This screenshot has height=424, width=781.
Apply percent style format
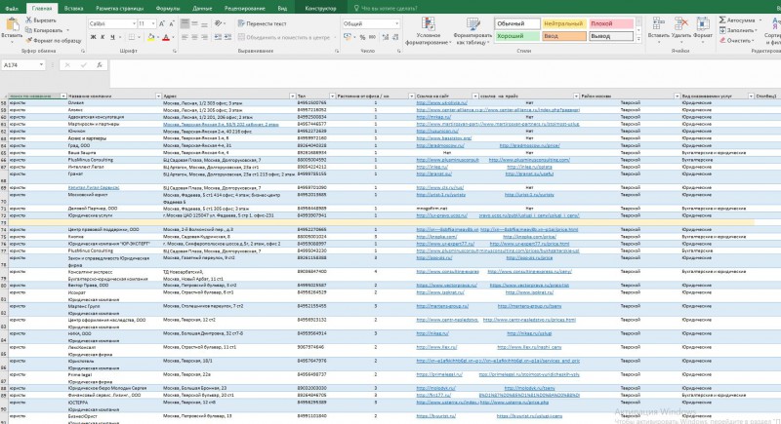pos(362,37)
